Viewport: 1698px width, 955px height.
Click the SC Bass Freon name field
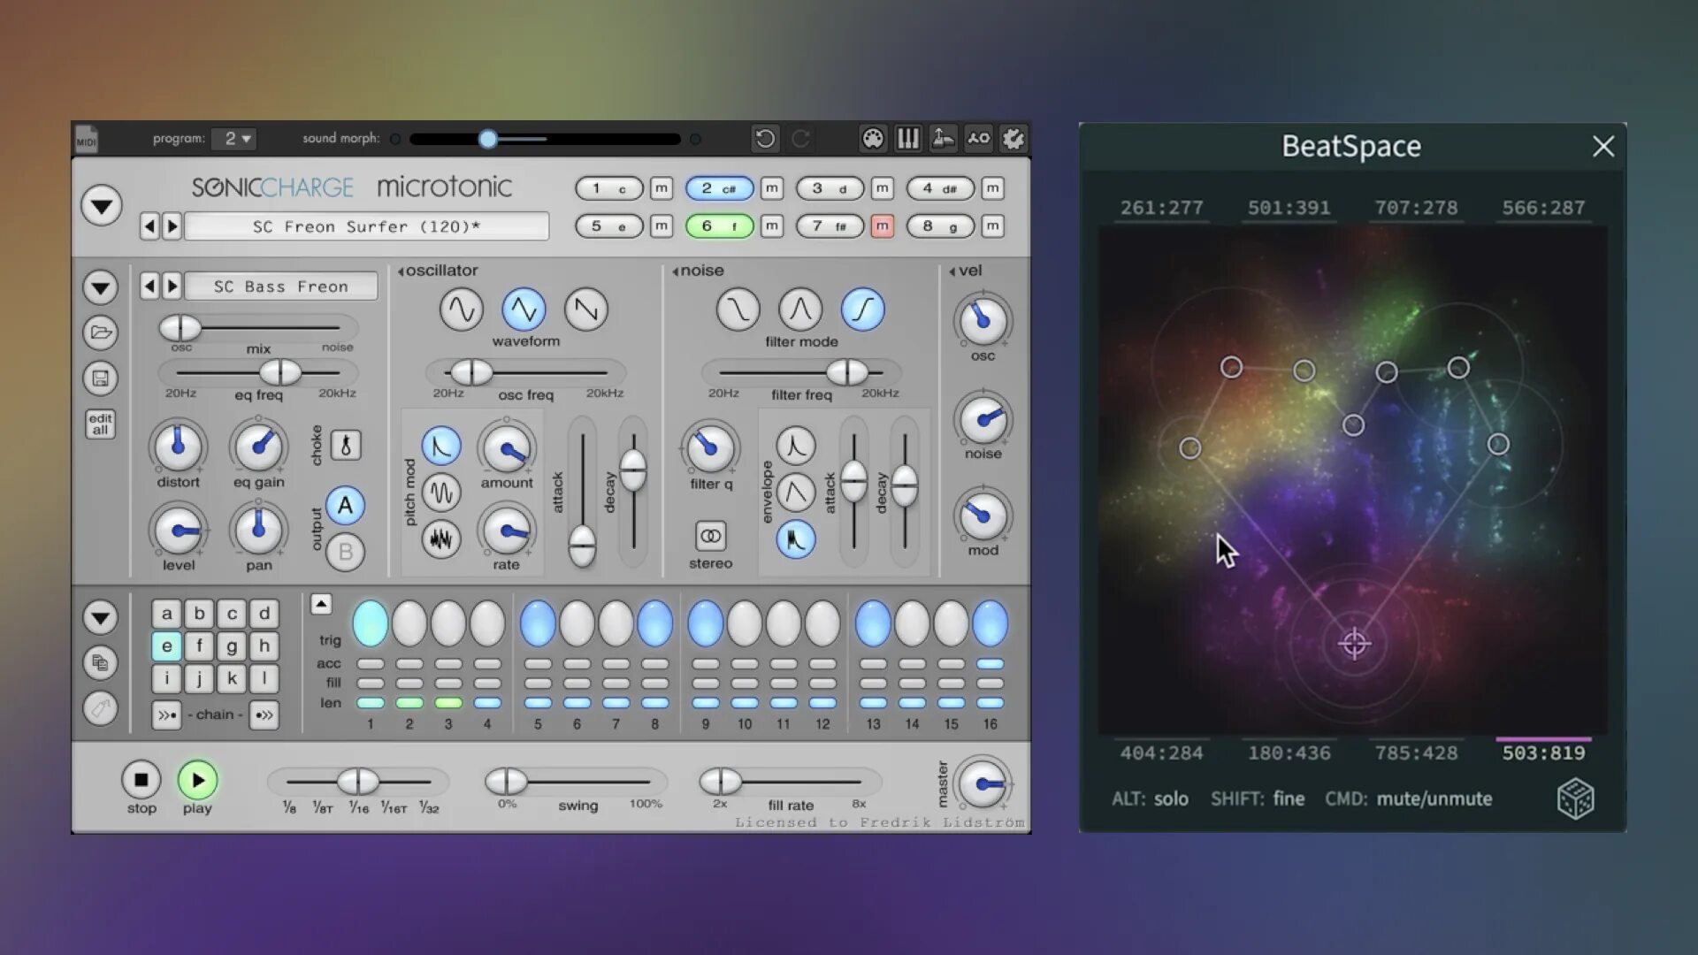[x=279, y=286]
